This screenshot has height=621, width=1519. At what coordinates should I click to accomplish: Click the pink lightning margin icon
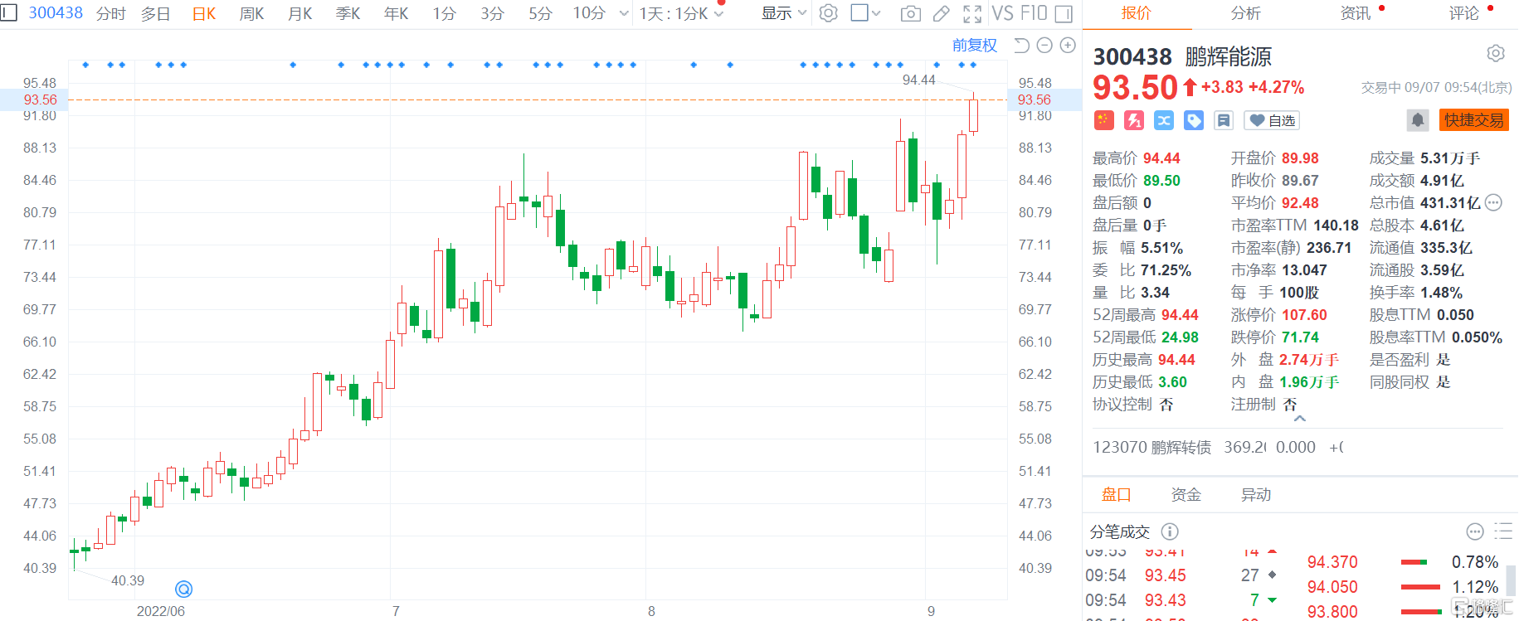click(x=1134, y=121)
